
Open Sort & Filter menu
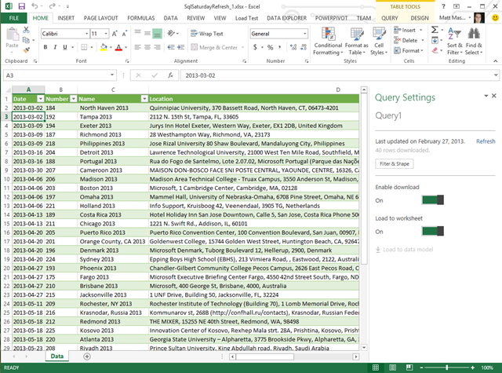point(454,41)
